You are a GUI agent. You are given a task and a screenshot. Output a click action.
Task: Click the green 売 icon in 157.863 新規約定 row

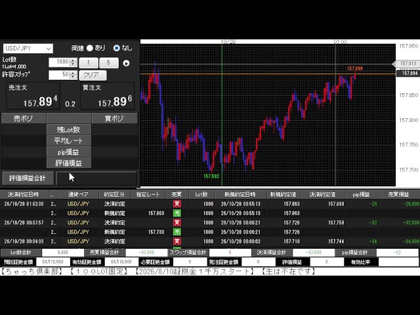click(x=177, y=213)
